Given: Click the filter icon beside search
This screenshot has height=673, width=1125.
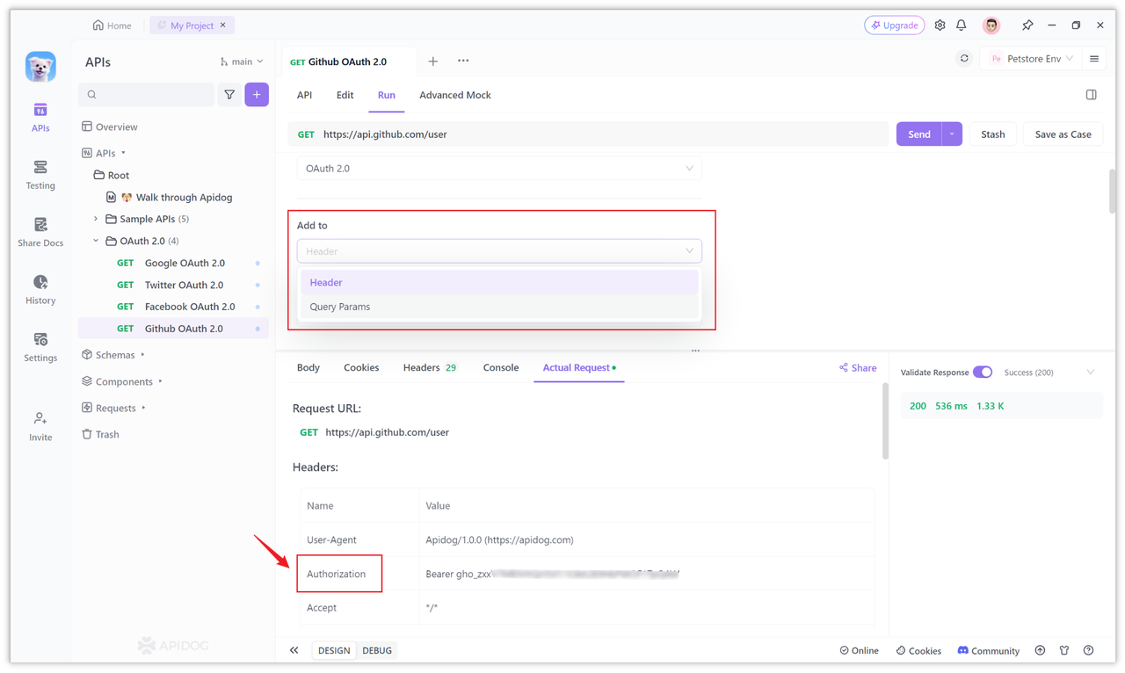Looking at the screenshot, I should point(229,95).
